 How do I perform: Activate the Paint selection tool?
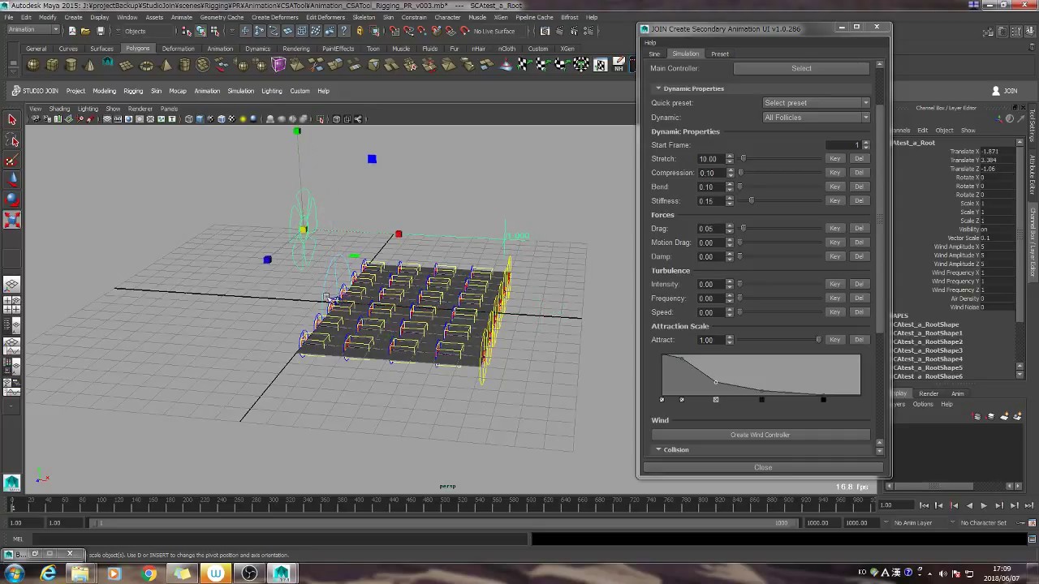tap(12, 161)
